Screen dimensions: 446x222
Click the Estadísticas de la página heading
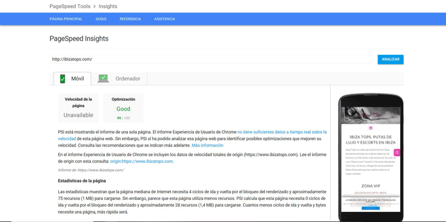click(x=82, y=181)
